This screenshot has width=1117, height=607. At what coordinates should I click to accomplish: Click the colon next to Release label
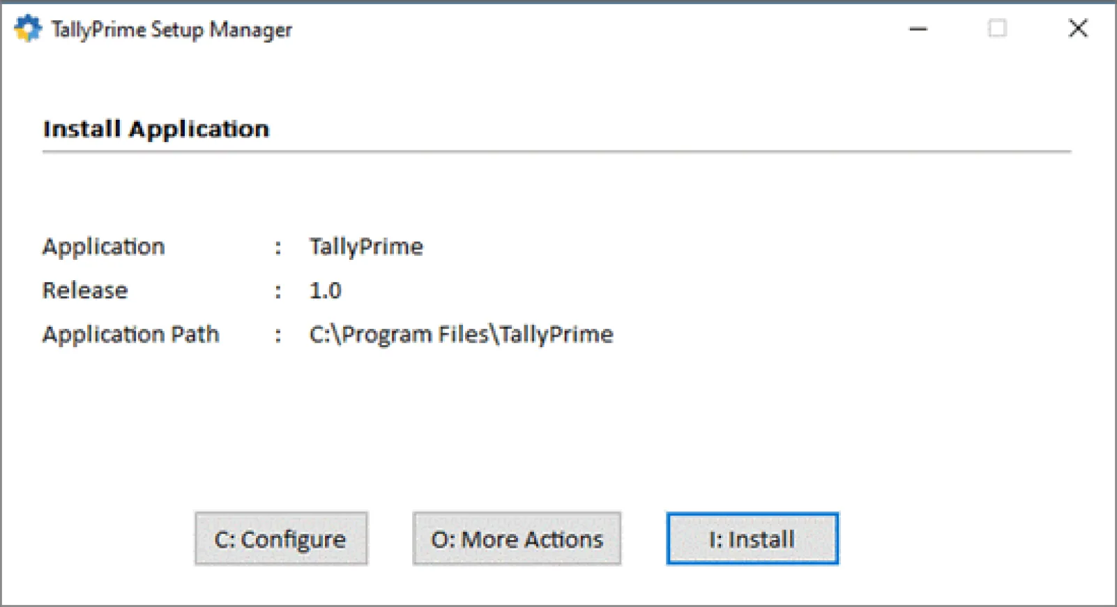click(278, 291)
